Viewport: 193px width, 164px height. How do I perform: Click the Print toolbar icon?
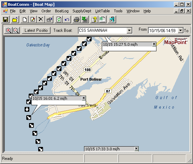tap(77, 19)
